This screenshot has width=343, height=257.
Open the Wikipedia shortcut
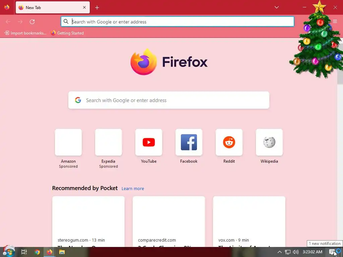tap(269, 142)
